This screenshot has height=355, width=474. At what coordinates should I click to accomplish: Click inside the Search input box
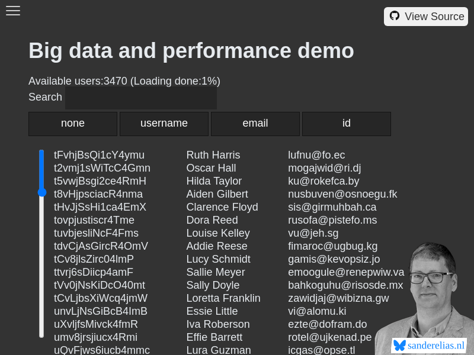pos(140,98)
